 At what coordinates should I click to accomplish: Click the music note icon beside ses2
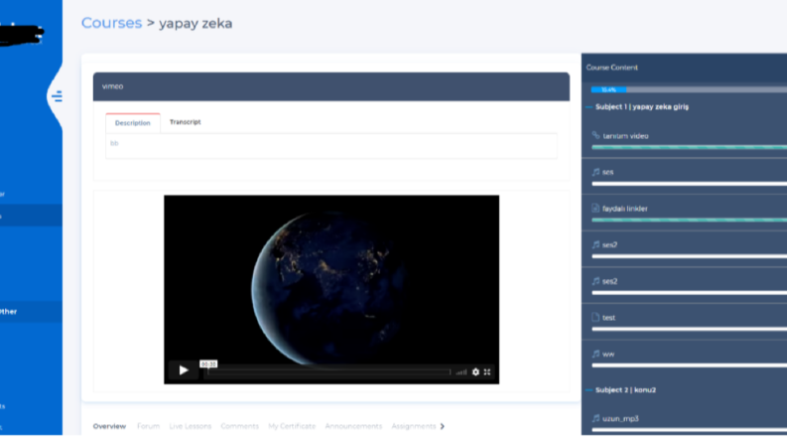(595, 281)
